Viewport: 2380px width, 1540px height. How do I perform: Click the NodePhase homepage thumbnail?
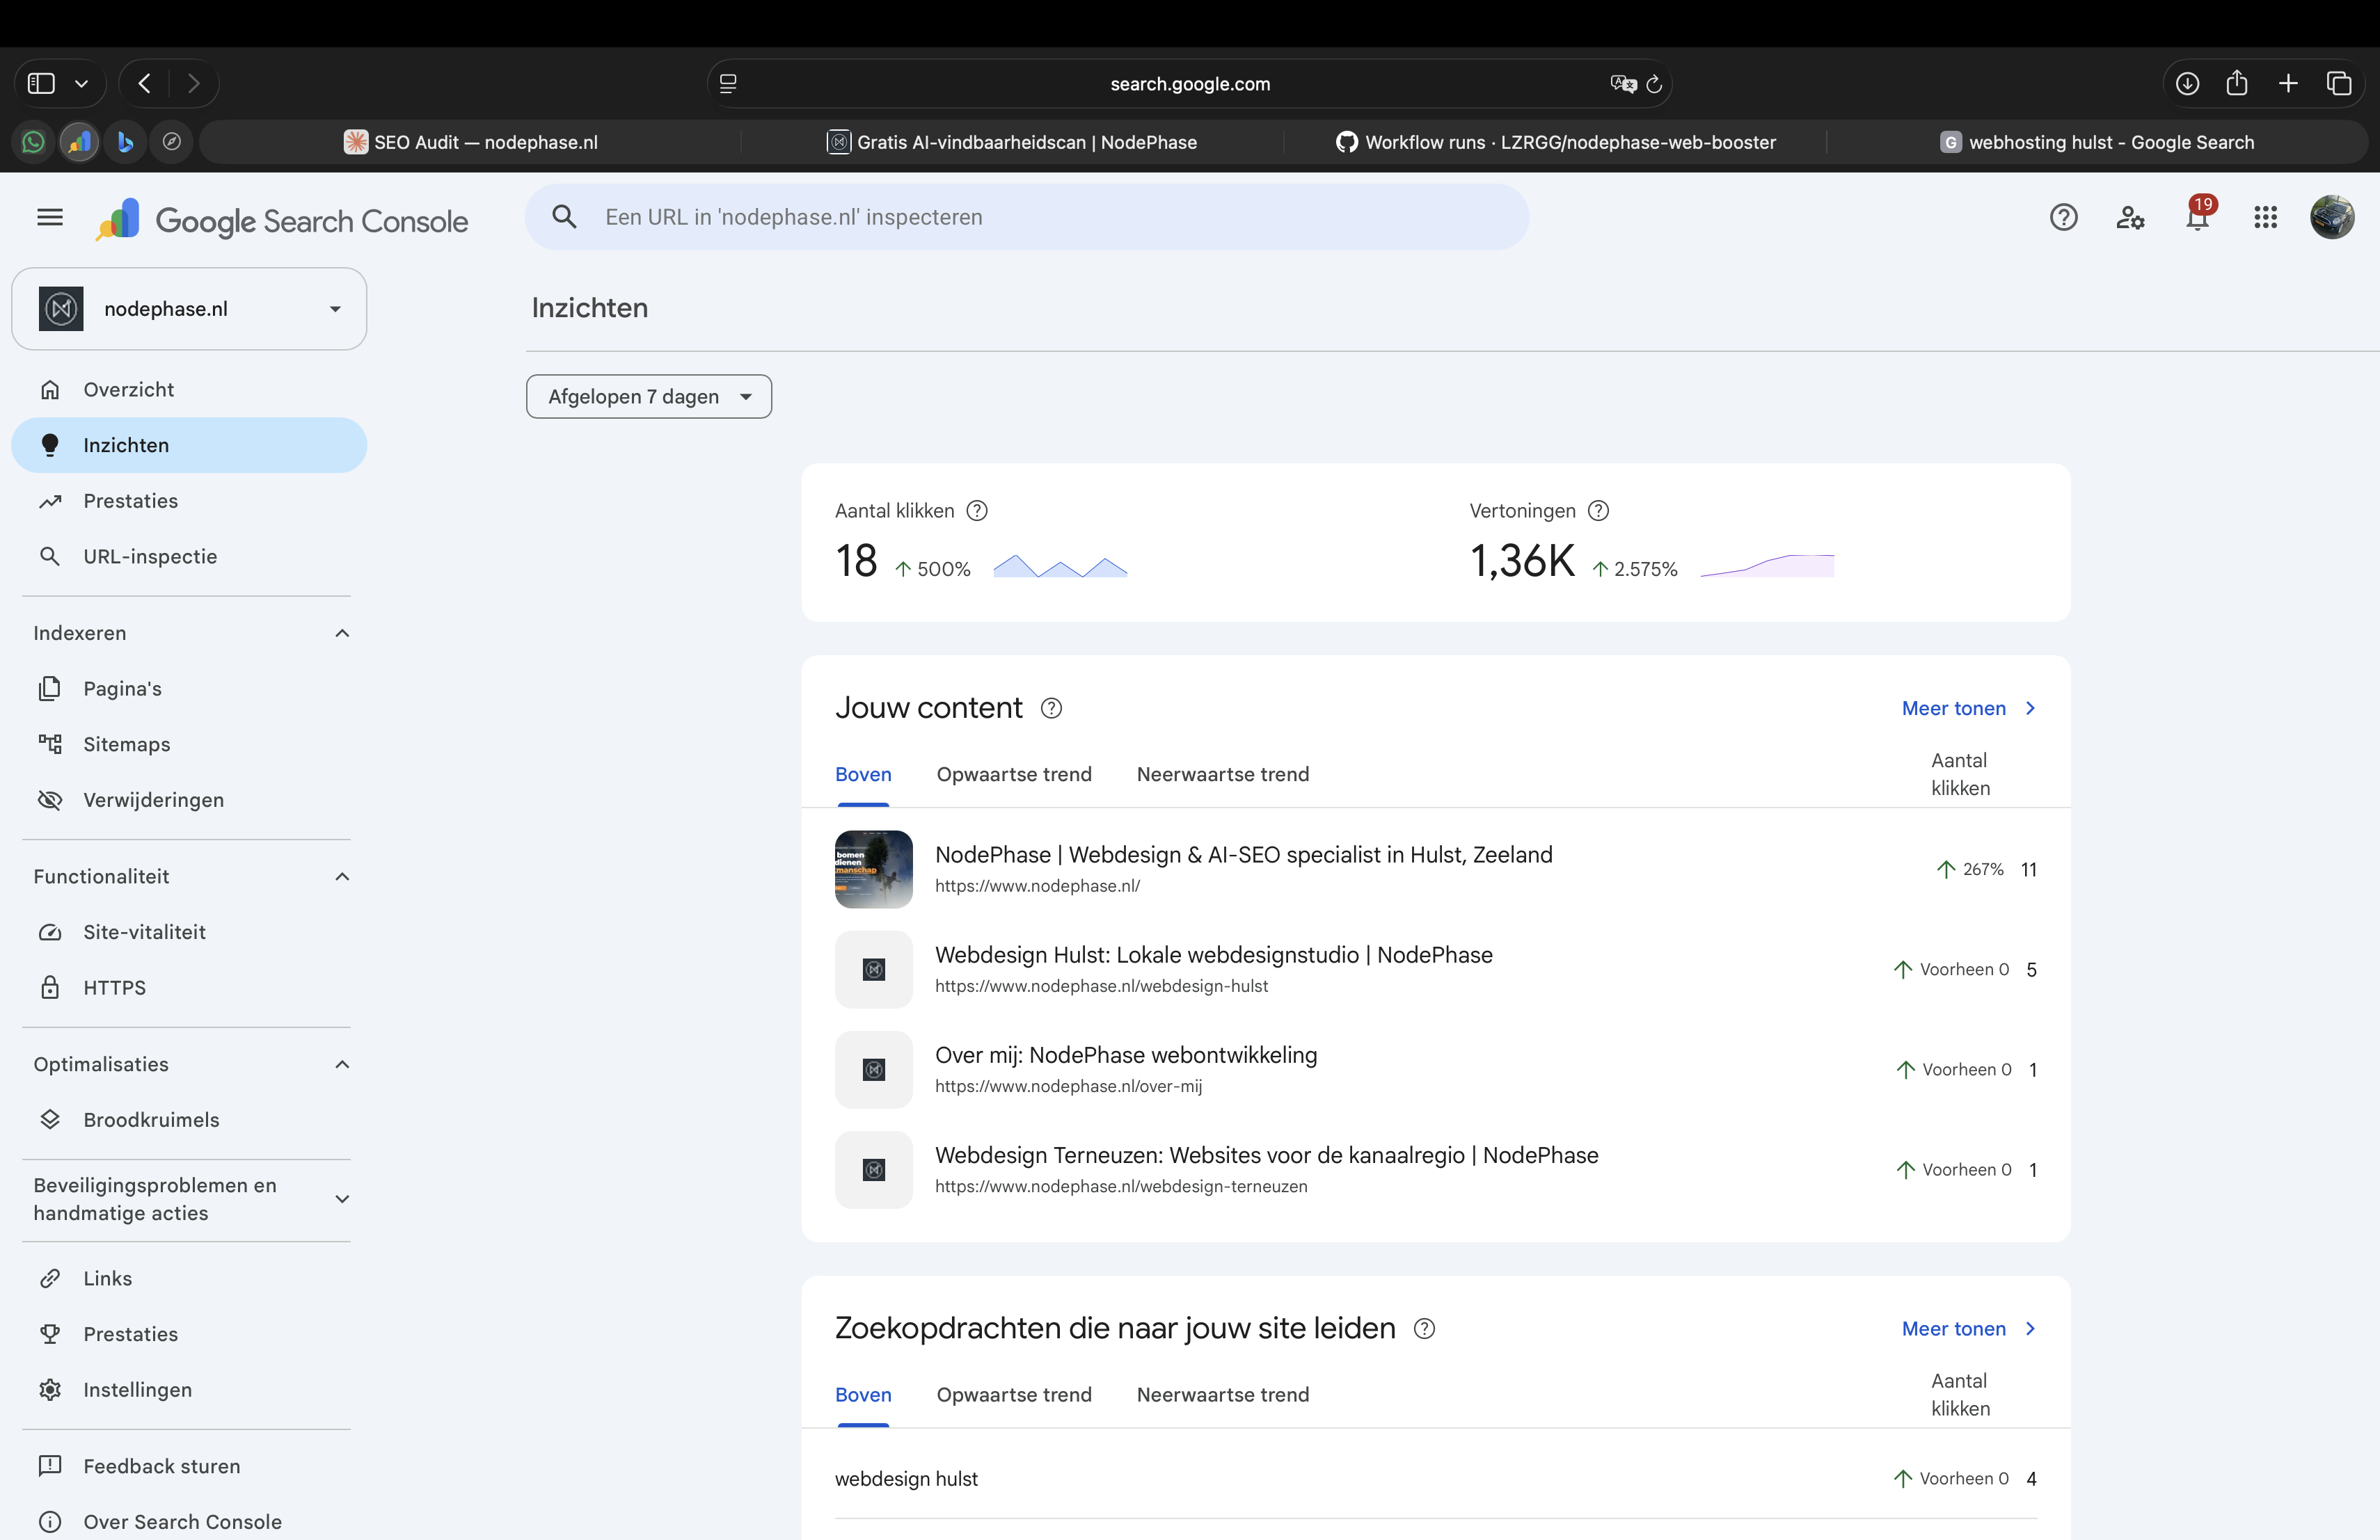873,869
